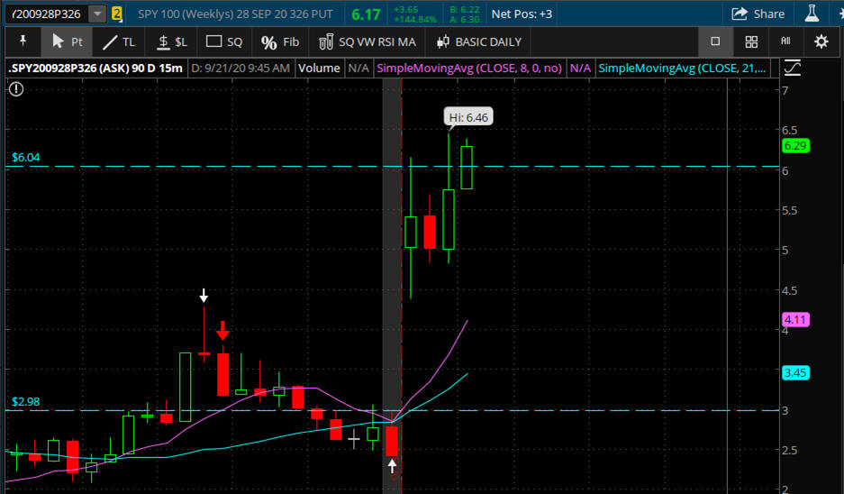Click the cyan 3.45 moving average tag
The height and width of the screenshot is (494, 844).
[x=795, y=373]
